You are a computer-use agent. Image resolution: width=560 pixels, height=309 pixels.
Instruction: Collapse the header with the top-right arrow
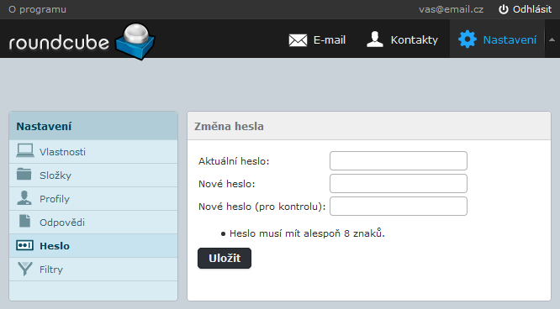[x=552, y=39]
